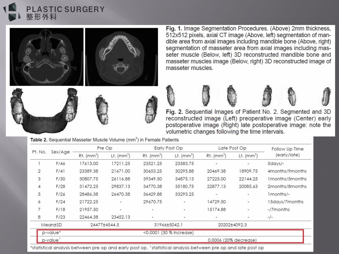Select the mean value "31966±5042.1"
Image resolution: width=339 pixels, height=254 pixels.
168,225
